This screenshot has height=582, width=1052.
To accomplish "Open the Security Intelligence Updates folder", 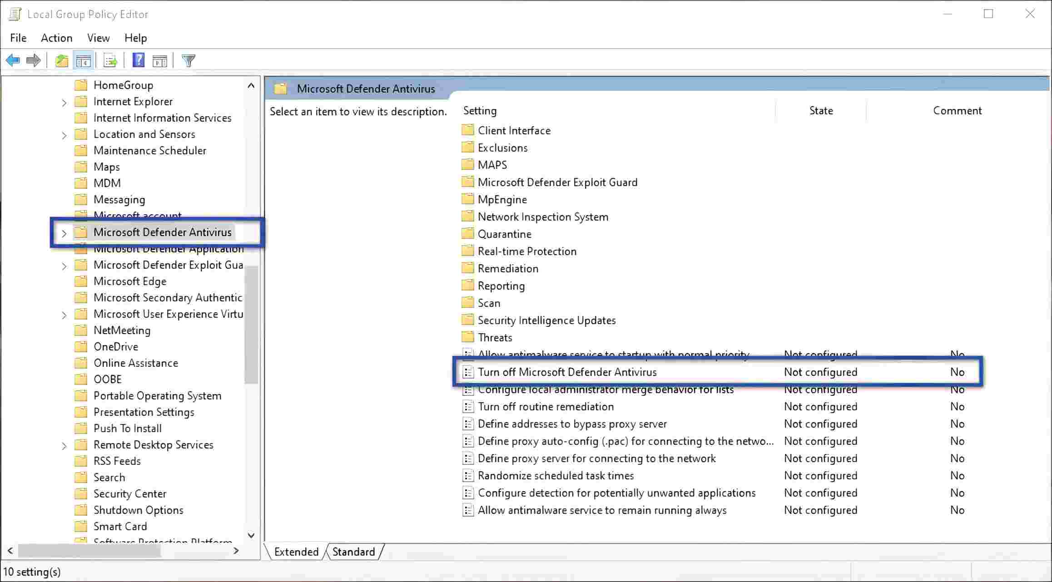I will [x=547, y=320].
